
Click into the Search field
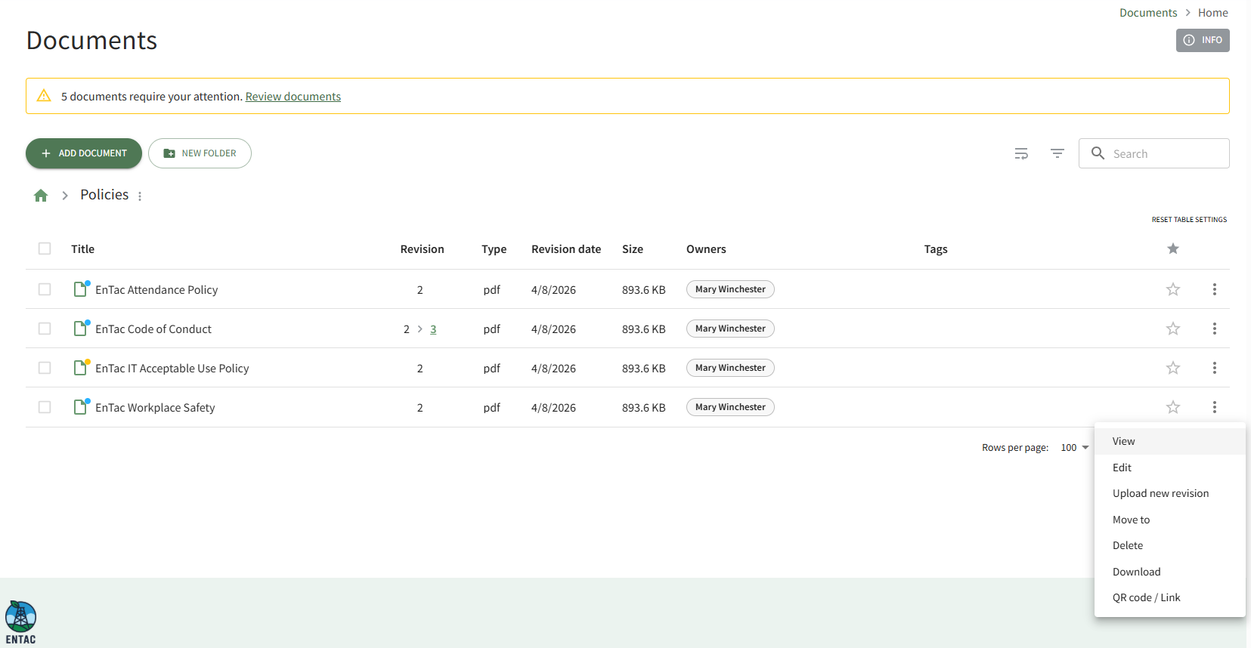tap(1164, 153)
